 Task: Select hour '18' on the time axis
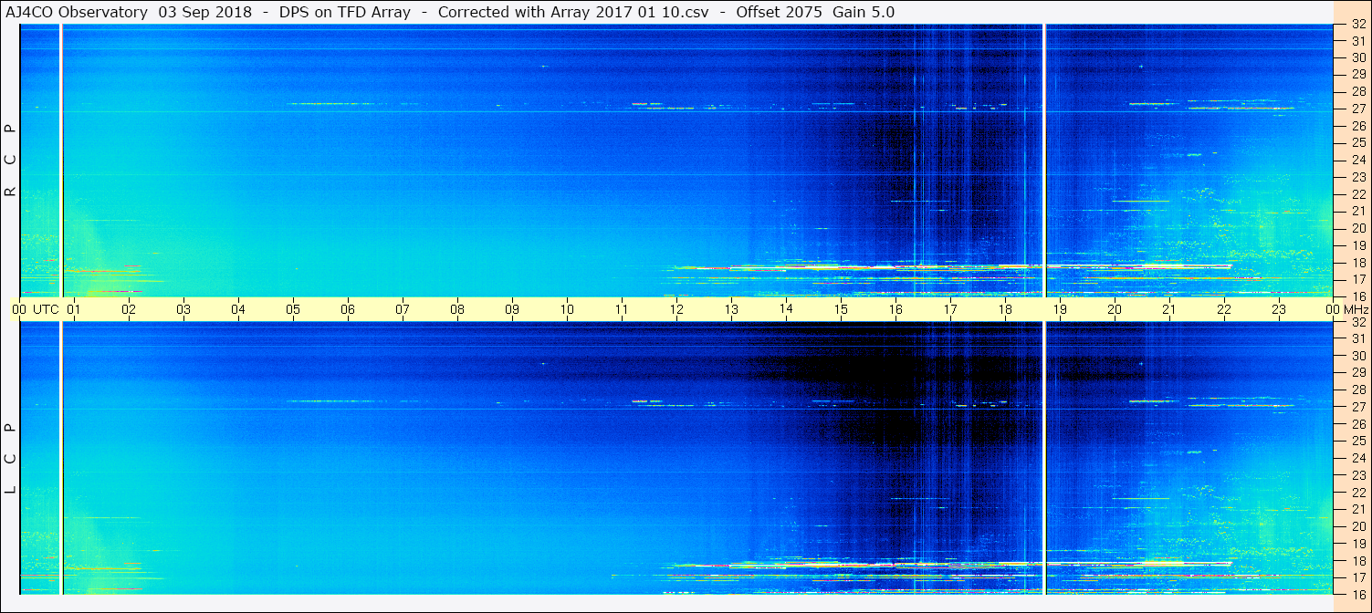[x=1005, y=309]
